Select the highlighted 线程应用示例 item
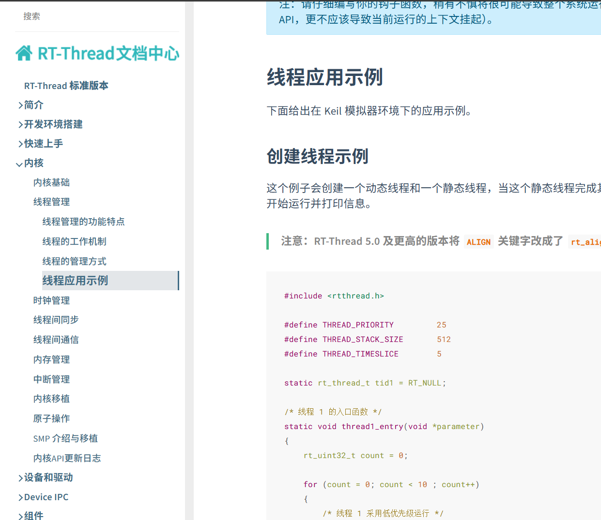Screen dimensions: 601x520 pyautogui.click(x=75, y=281)
